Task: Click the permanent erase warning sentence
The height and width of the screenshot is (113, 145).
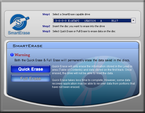Action: tap(72, 60)
